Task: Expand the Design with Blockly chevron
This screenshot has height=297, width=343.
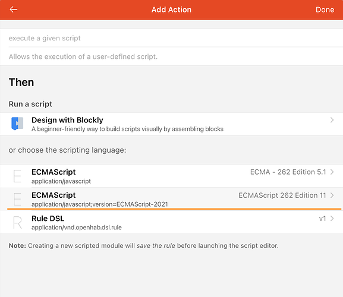Action: coord(332,120)
